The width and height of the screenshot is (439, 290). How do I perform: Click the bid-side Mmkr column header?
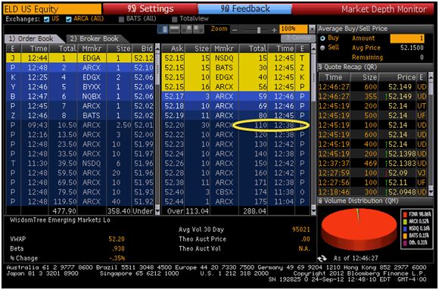[x=92, y=48]
